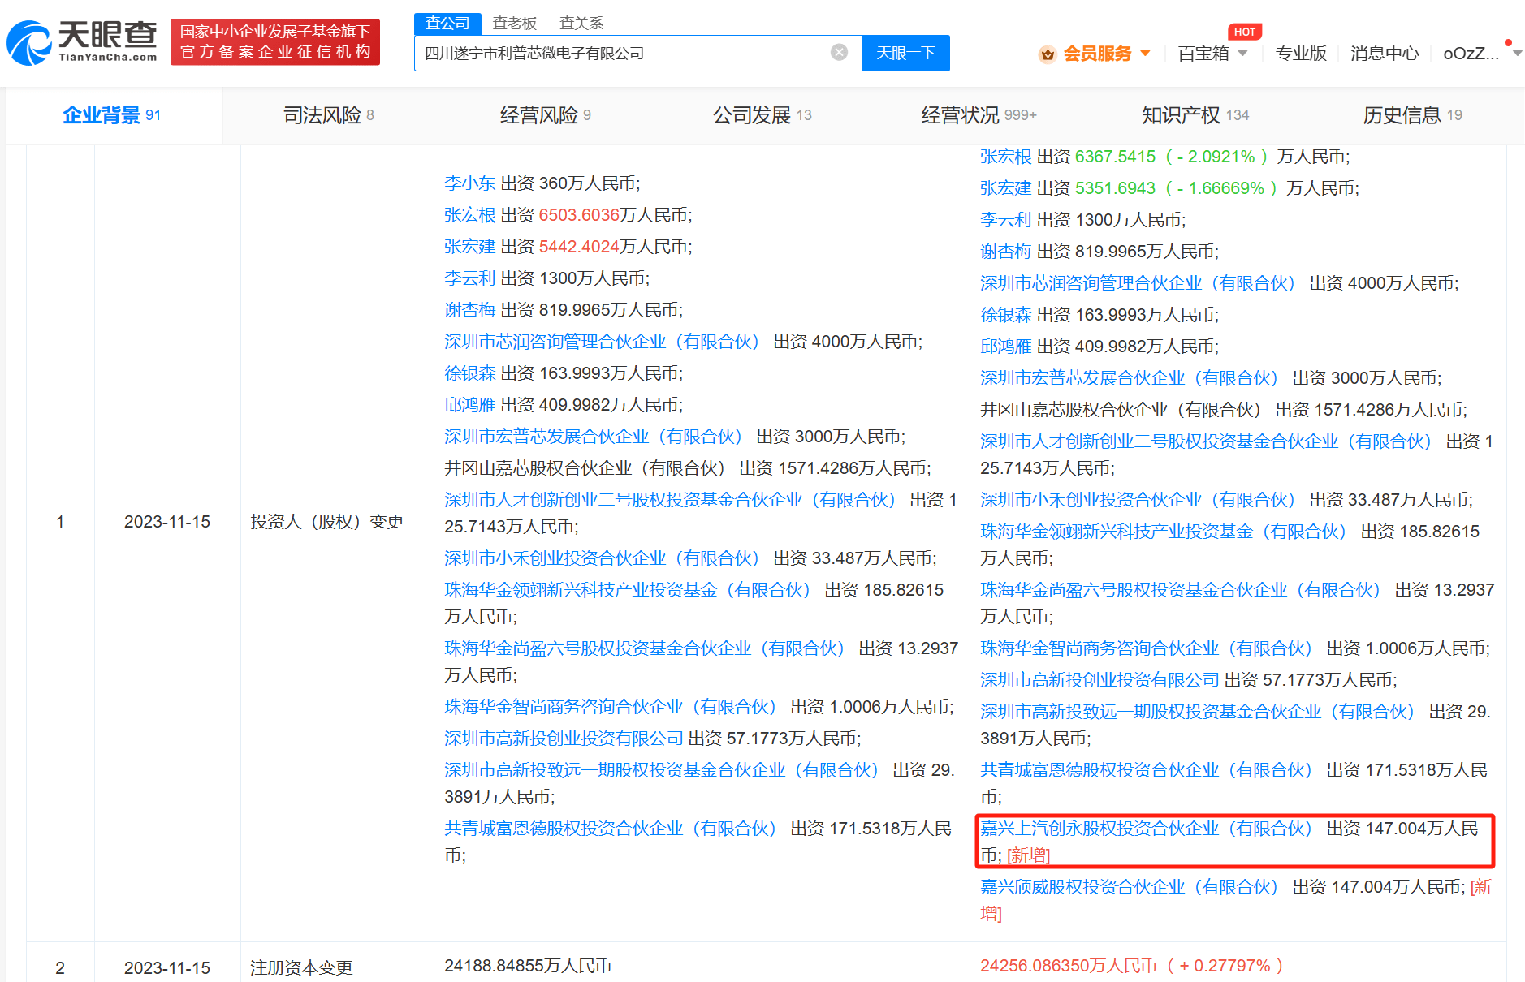Open the 经营状况 tab
Image resolution: width=1525 pixels, height=982 pixels.
(x=978, y=115)
